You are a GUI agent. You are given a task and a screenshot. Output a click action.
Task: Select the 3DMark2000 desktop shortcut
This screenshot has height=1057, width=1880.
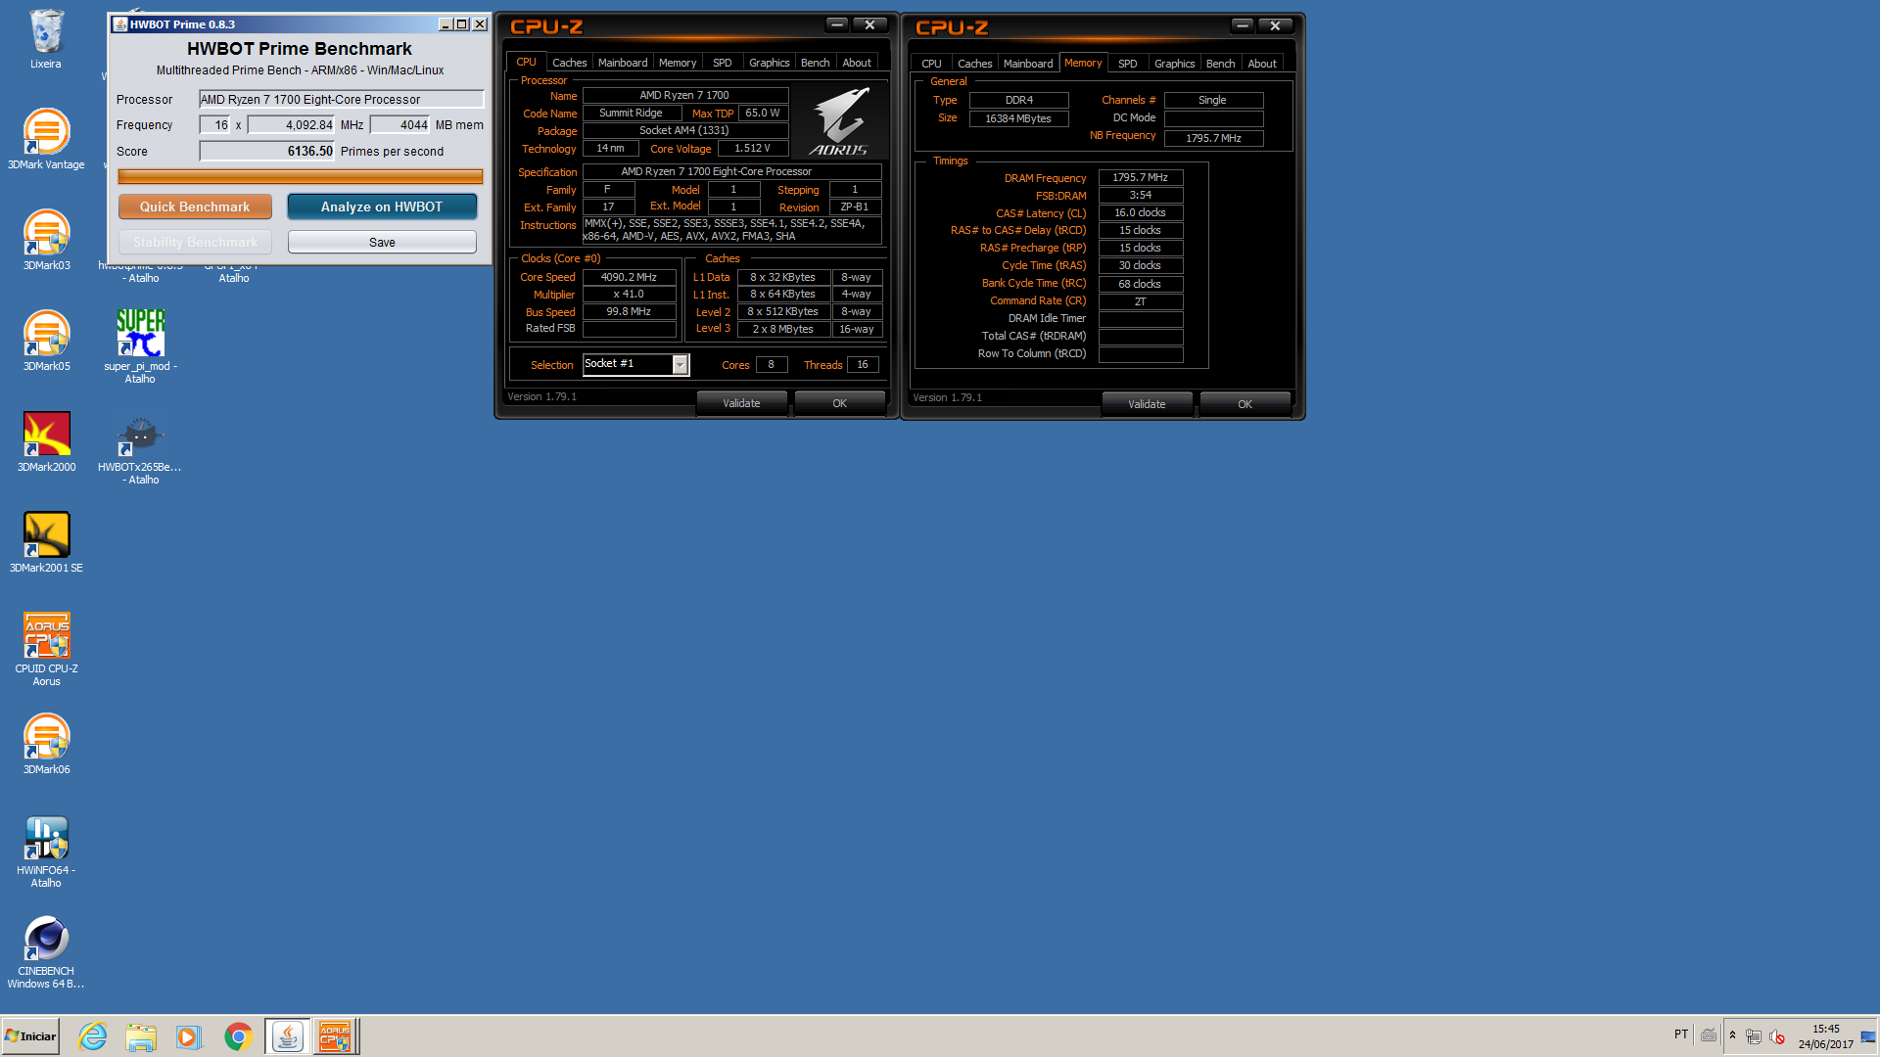[46, 441]
